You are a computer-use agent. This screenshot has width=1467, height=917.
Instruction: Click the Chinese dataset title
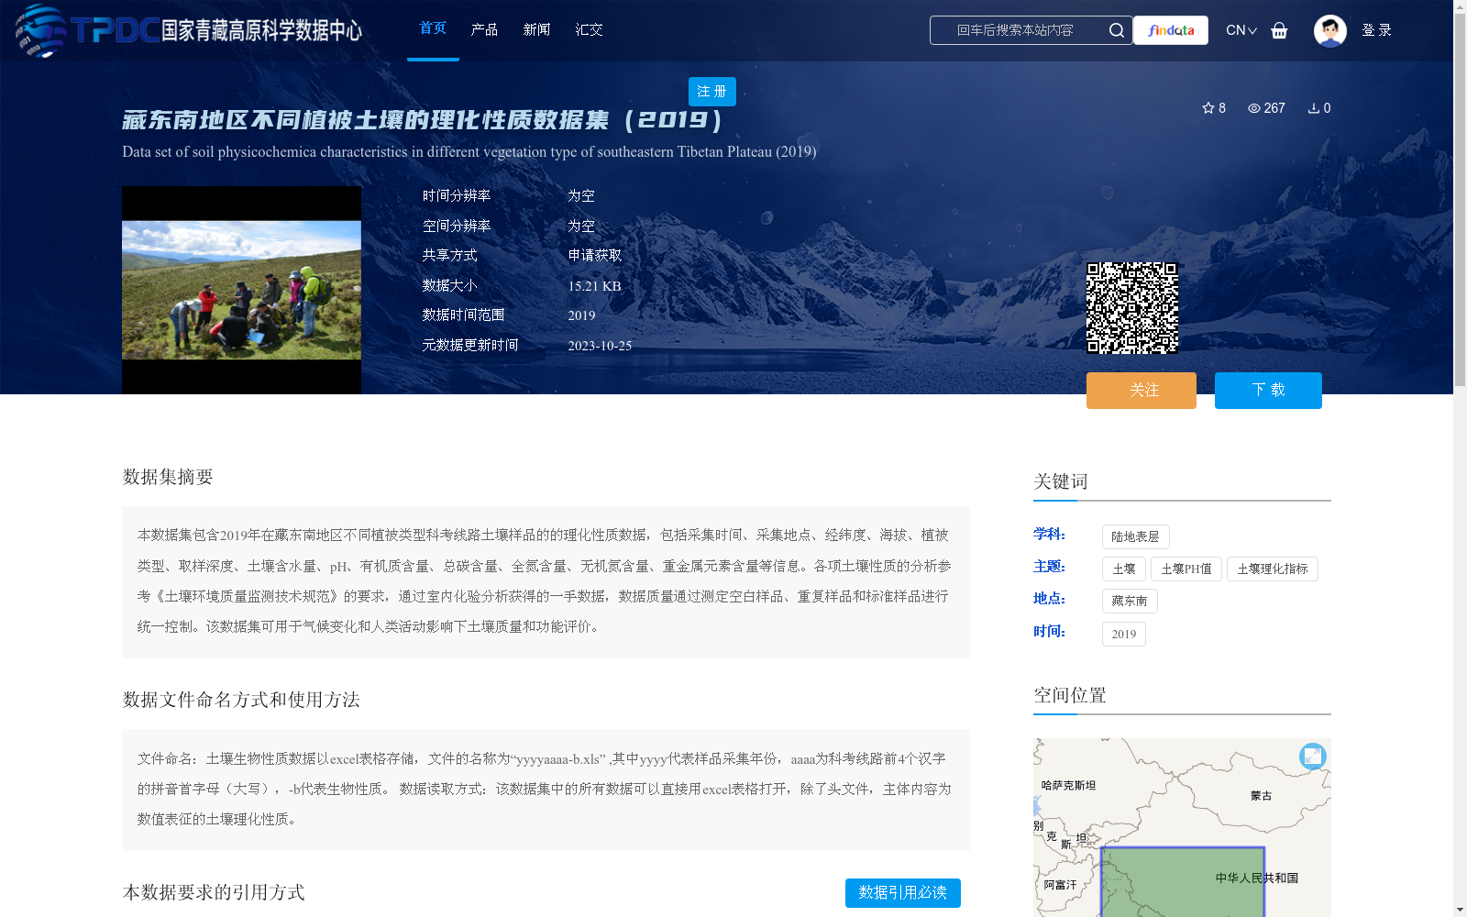(423, 120)
